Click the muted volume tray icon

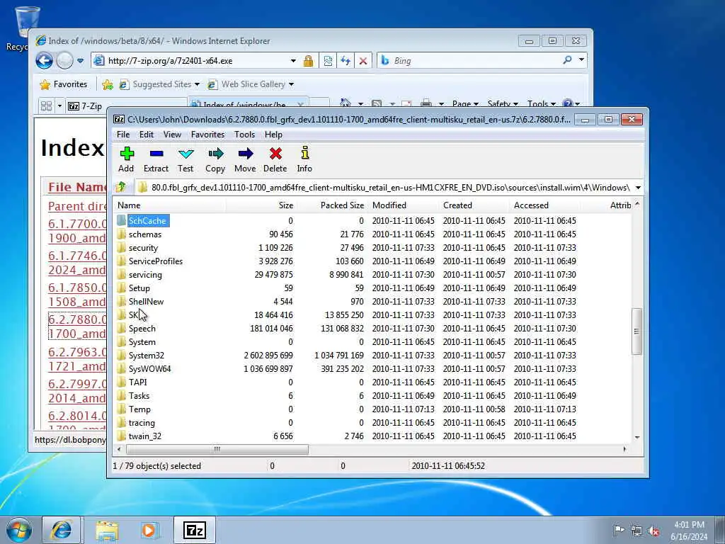(653, 531)
